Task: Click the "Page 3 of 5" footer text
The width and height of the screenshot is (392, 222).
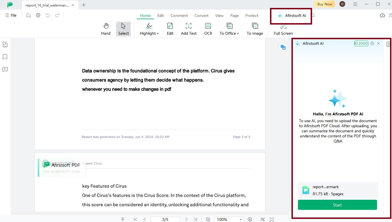Action: click(x=241, y=137)
